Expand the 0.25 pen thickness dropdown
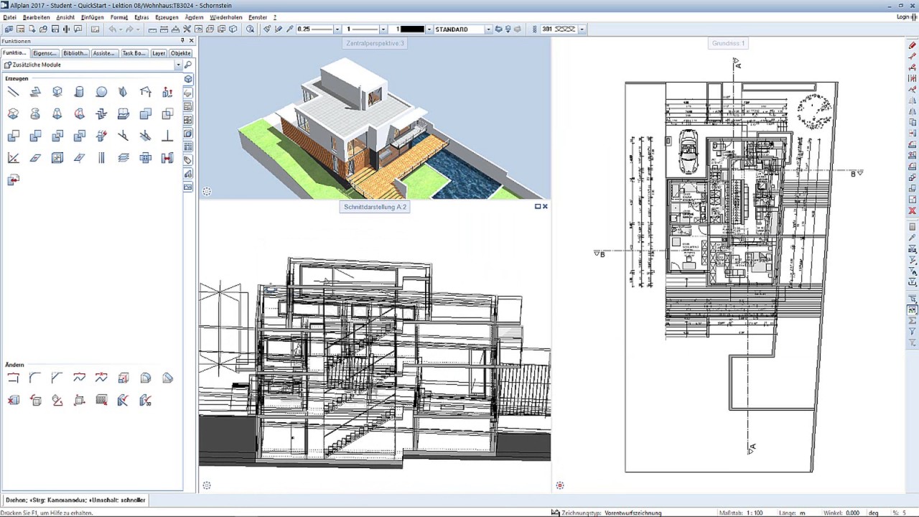The height and width of the screenshot is (517, 919). pos(337,29)
